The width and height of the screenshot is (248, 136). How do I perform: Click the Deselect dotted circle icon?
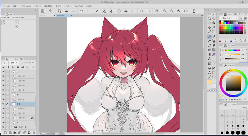point(119,11)
